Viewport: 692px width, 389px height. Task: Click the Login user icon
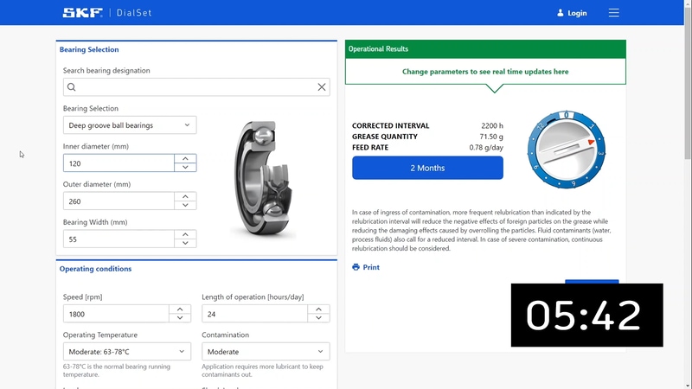(561, 13)
